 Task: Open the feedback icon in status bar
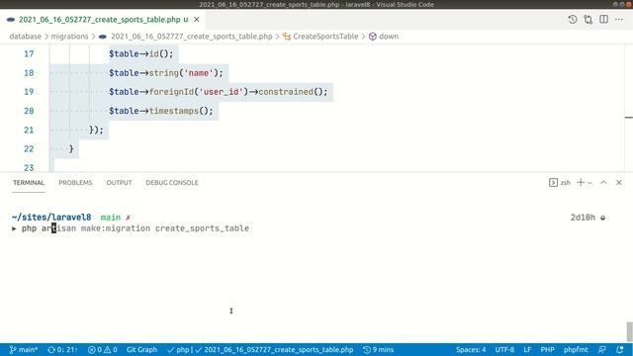tap(602, 349)
